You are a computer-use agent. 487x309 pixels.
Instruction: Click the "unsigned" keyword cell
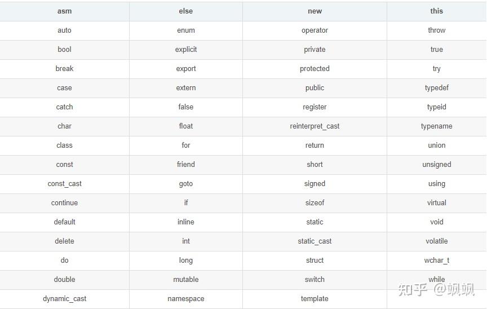pyautogui.click(x=436, y=165)
